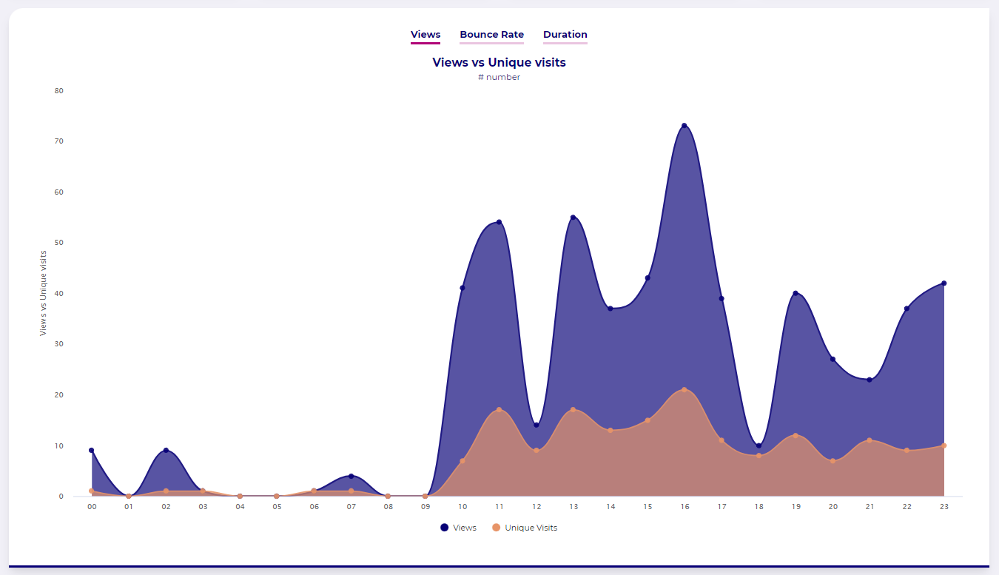Select Unique Visits point at hour 16
This screenshot has width=999, height=575.
(x=684, y=389)
